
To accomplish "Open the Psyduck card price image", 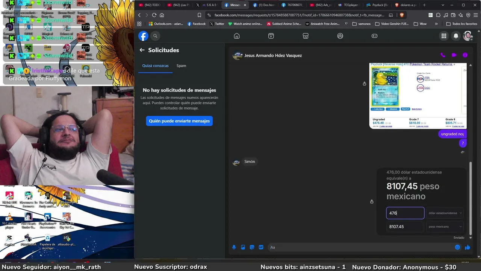I will (418, 96).
